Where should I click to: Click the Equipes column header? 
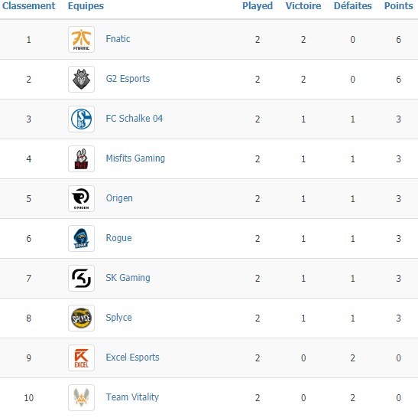click(86, 6)
